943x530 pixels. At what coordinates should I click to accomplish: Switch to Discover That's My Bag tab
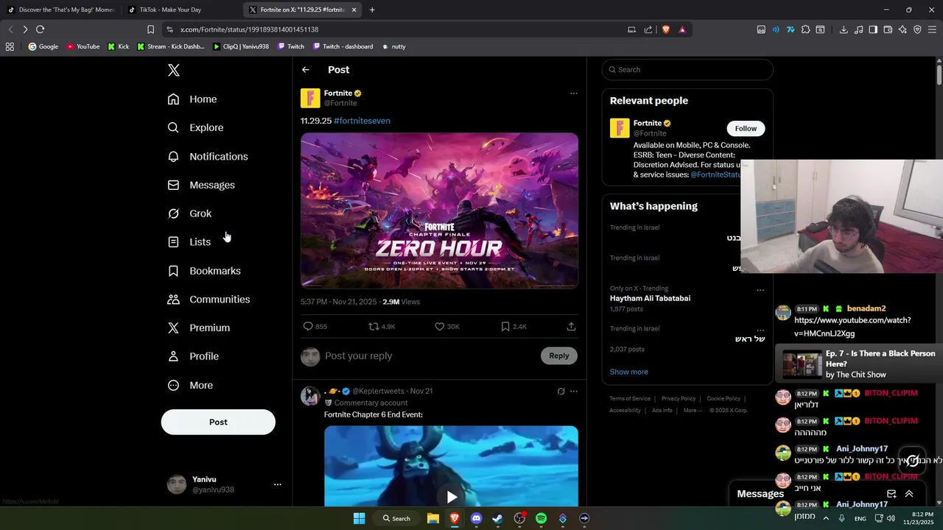click(60, 10)
